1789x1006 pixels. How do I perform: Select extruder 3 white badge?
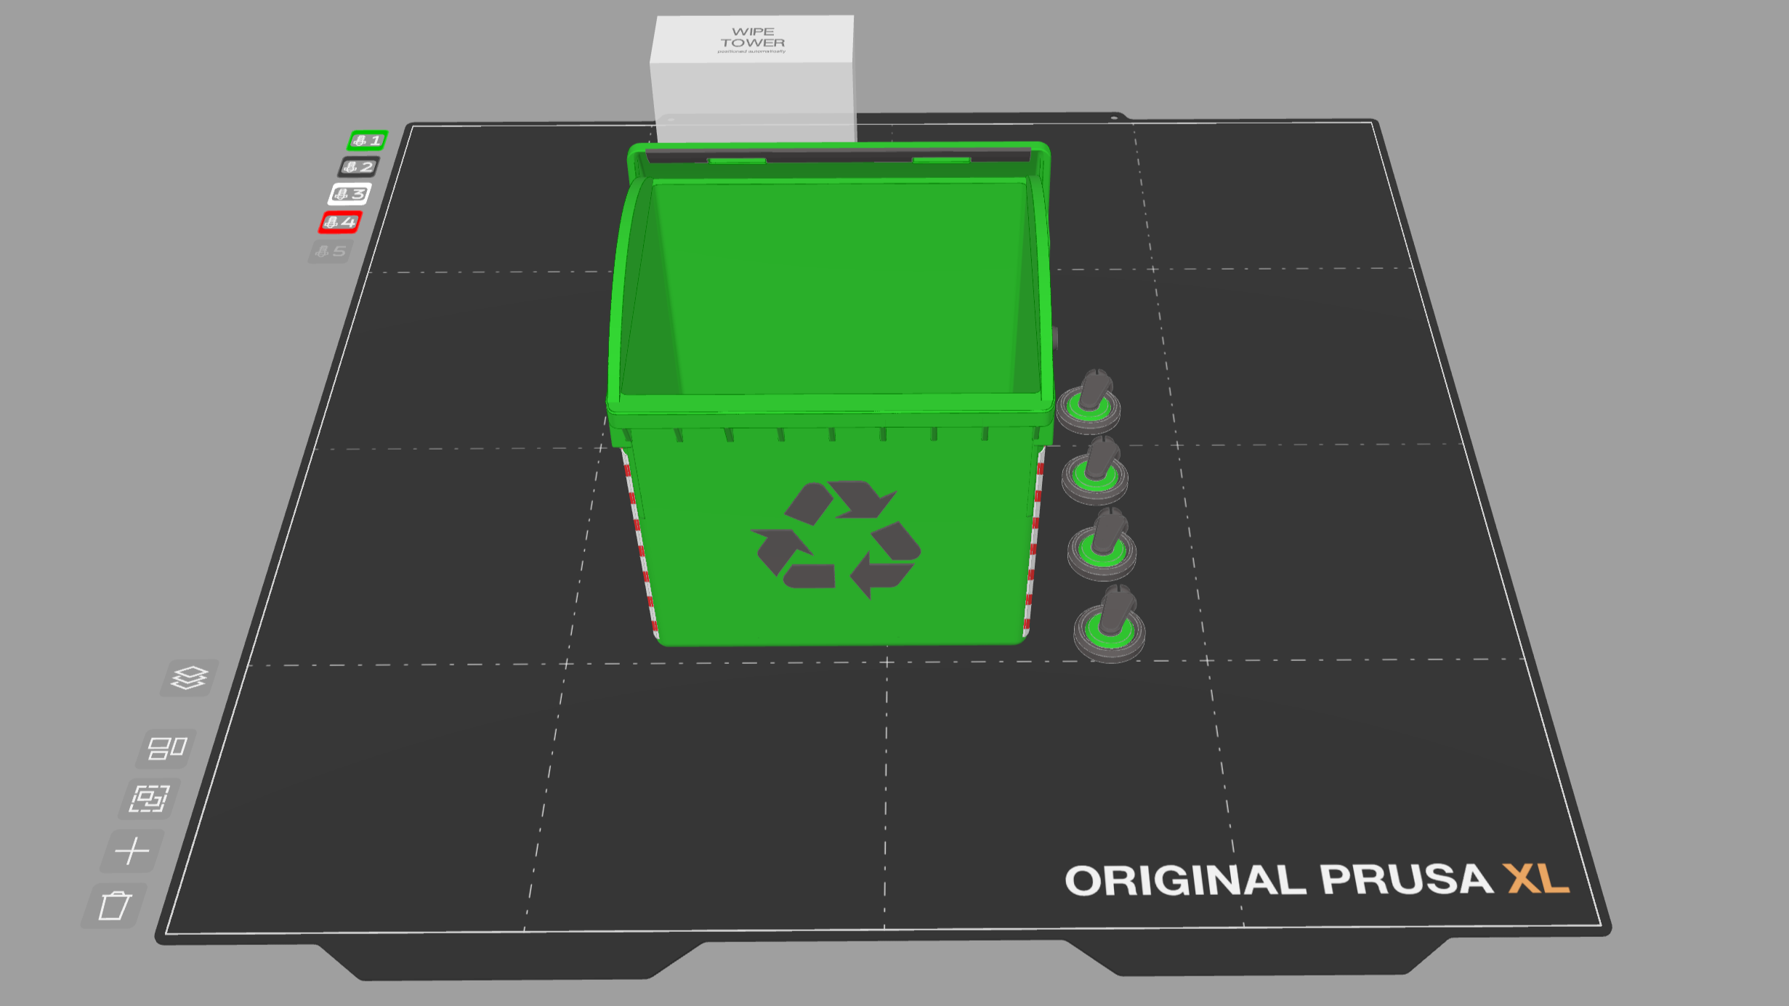pyautogui.click(x=350, y=194)
